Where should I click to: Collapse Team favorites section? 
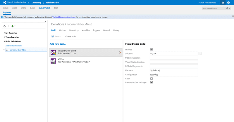tap(4, 37)
